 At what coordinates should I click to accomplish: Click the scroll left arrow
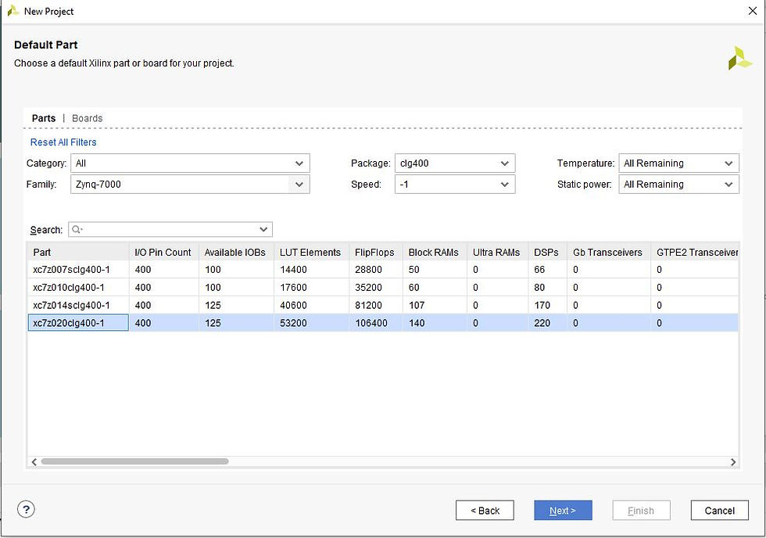point(34,462)
